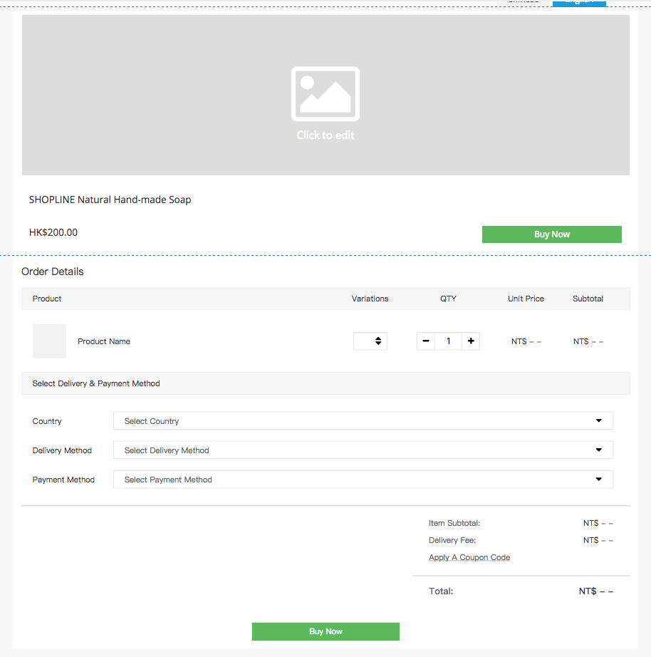651x657 pixels.
Task: Open the Select Delivery Method dropdown
Action: click(363, 450)
